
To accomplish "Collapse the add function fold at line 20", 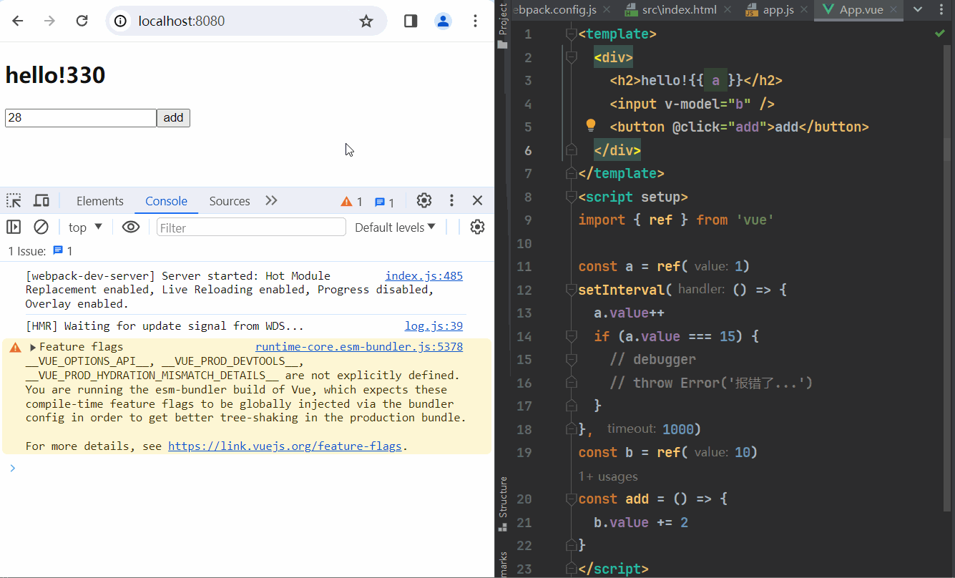I will point(571,499).
